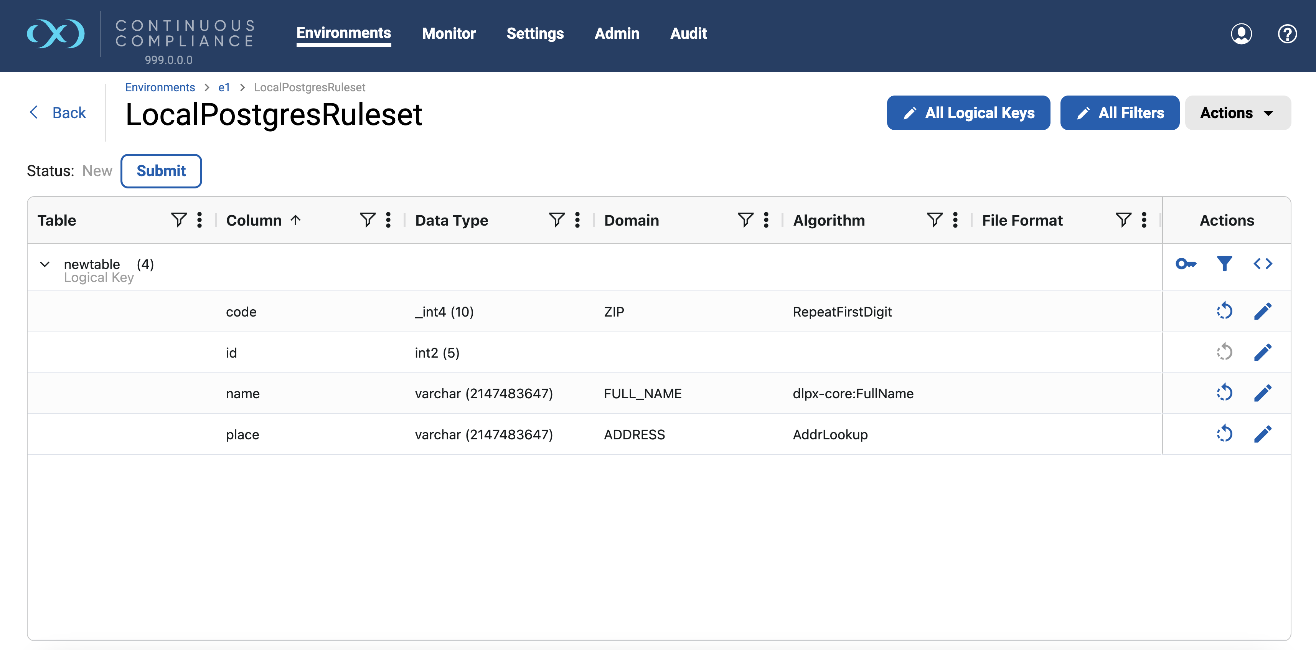The height and width of the screenshot is (650, 1316).
Task: Edit the logical key for newtable
Action: point(1186,264)
